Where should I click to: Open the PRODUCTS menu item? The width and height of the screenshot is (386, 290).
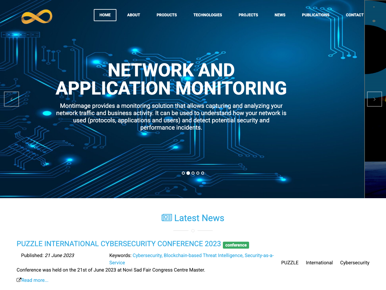tap(166, 15)
